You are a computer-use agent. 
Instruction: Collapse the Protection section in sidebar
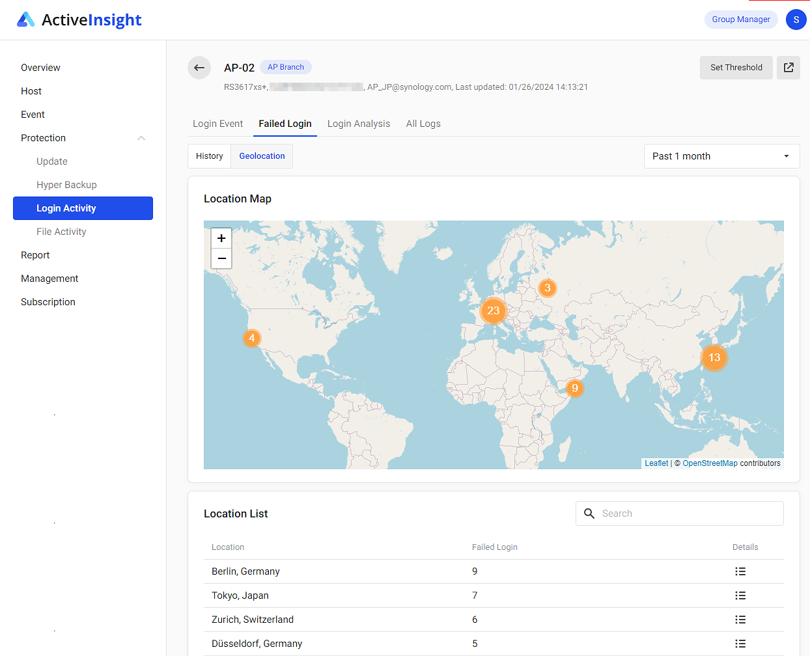pyautogui.click(x=141, y=137)
